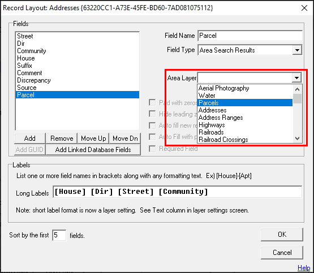The width and height of the screenshot is (314, 273).
Task: Choose Aerial Photography from Area Layer list
Action: (x=245, y=88)
